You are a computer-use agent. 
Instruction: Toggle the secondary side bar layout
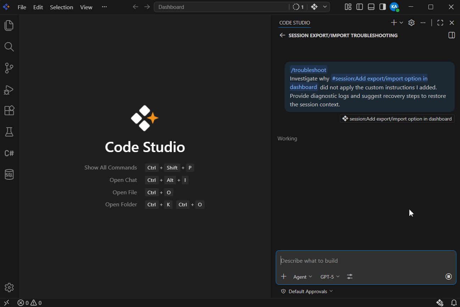(x=382, y=7)
